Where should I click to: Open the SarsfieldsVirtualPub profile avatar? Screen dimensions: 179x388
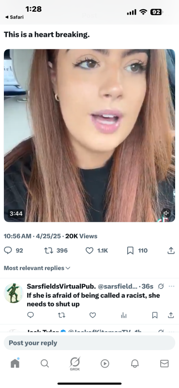pos(14,293)
